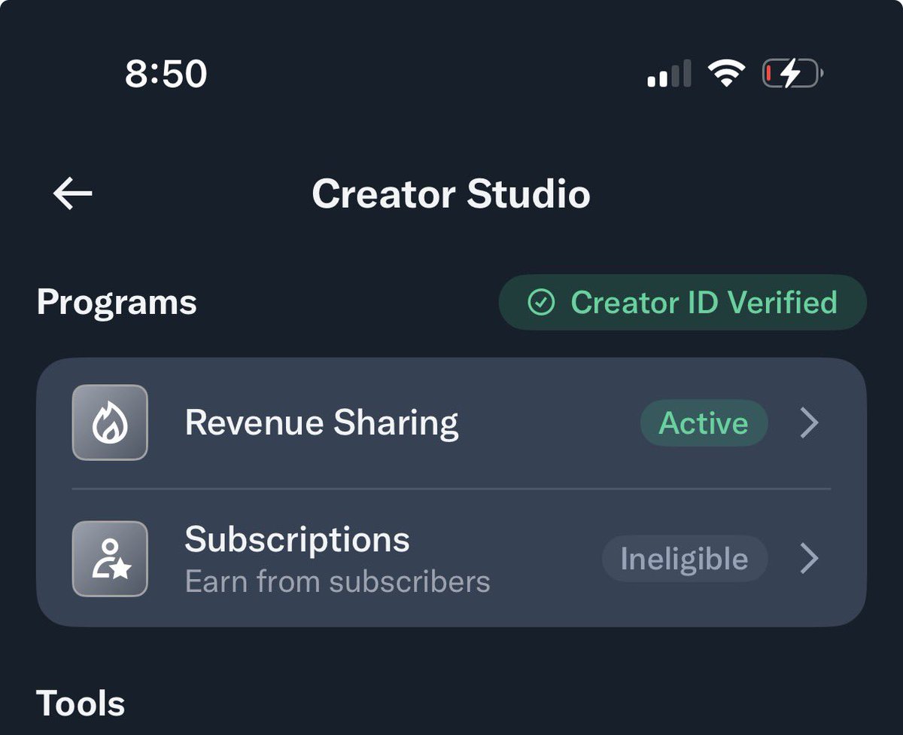Select the Tools section header

click(x=81, y=703)
